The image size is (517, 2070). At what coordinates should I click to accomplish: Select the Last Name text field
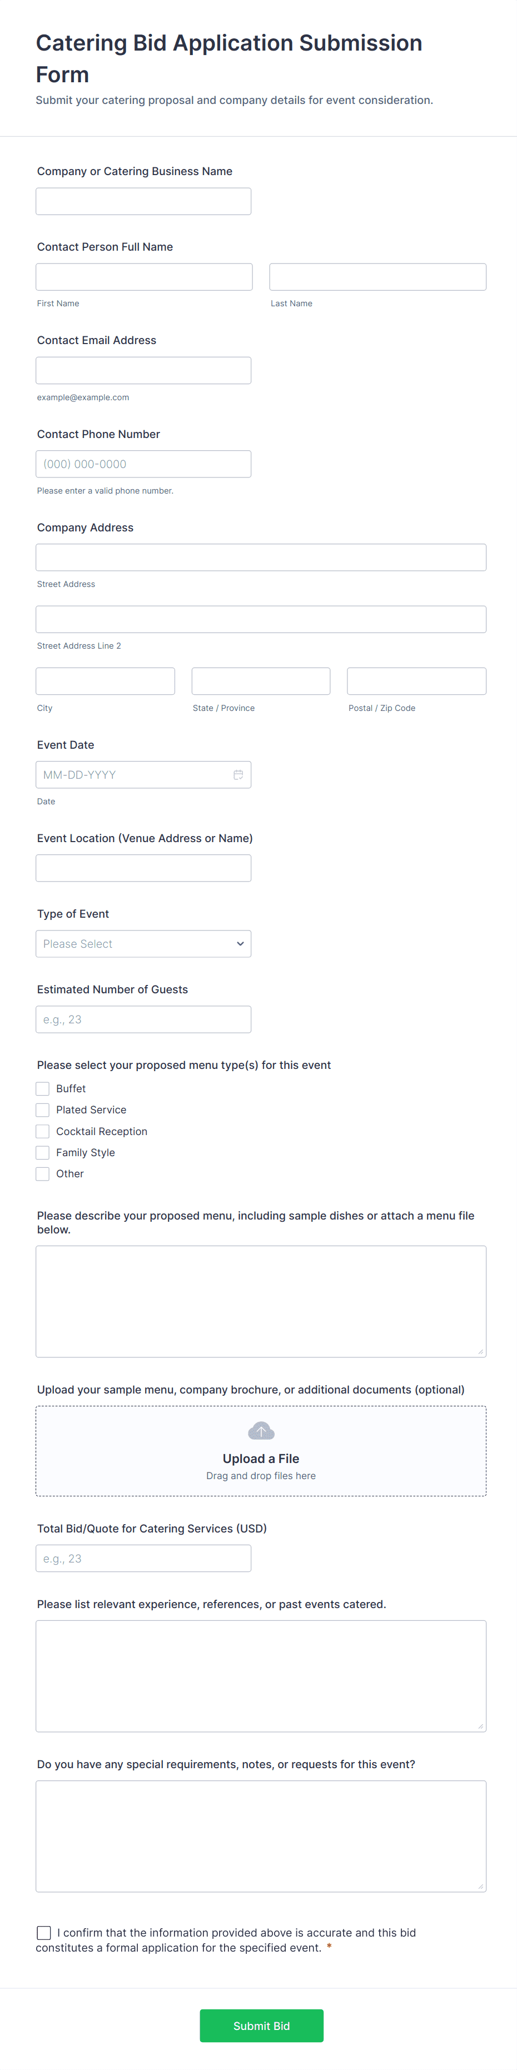click(x=377, y=277)
